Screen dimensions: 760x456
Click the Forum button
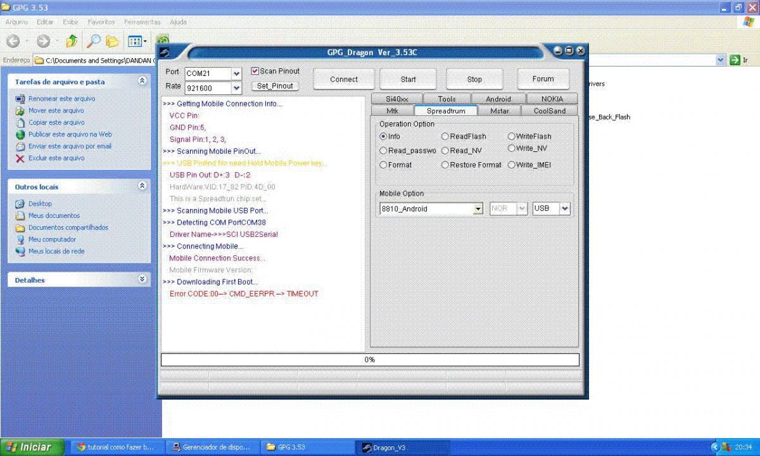point(543,79)
